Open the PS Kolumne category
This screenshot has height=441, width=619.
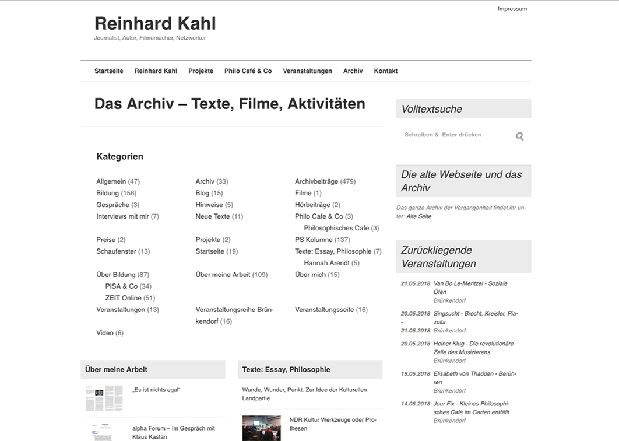(x=314, y=240)
